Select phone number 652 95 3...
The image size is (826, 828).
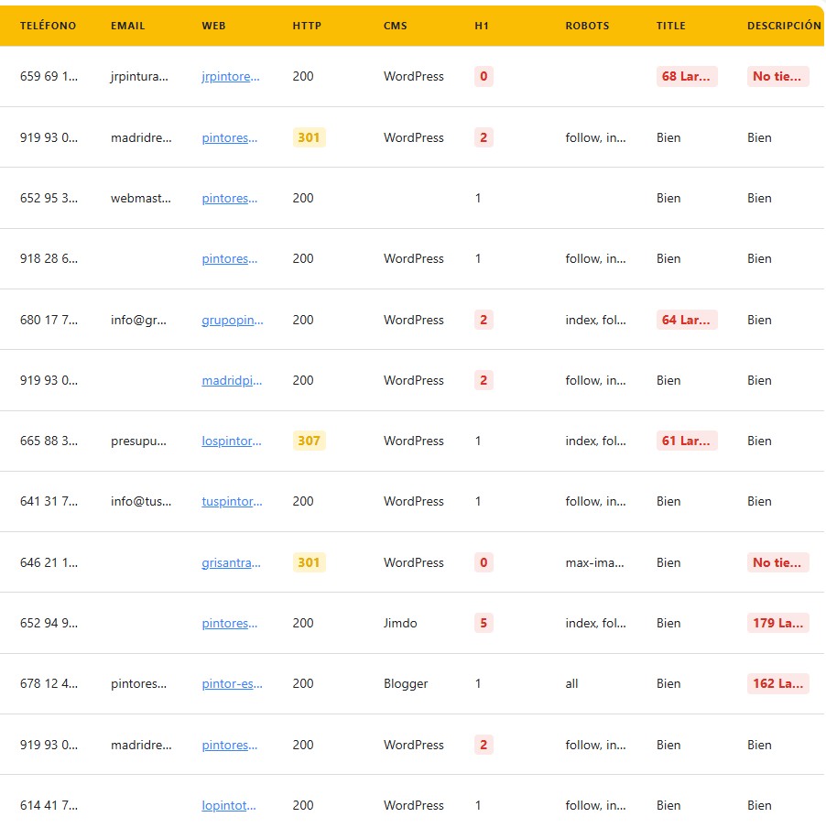tap(49, 199)
